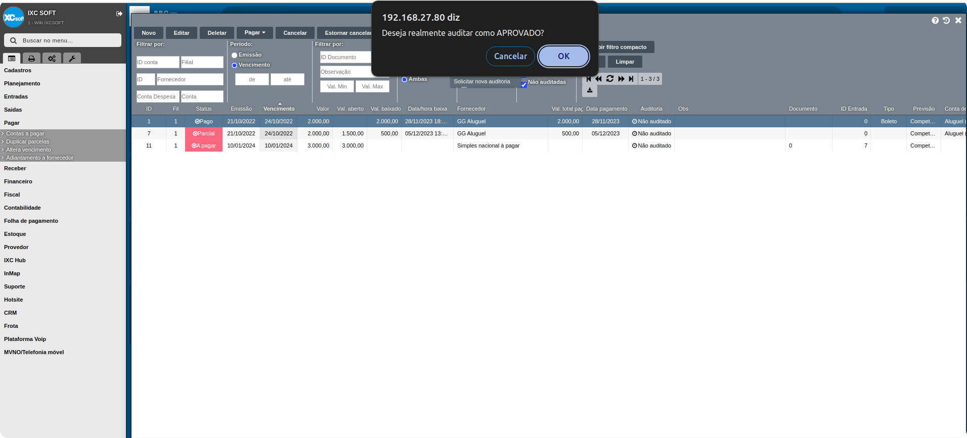This screenshot has width=967, height=438.
Task: Open the gears settings tab in sidebar
Action: click(52, 59)
